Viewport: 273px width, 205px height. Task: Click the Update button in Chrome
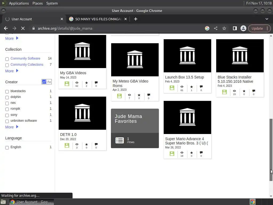257,28
